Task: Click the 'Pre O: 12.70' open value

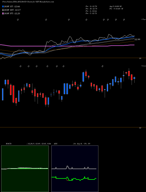Action: tap(91, 6)
